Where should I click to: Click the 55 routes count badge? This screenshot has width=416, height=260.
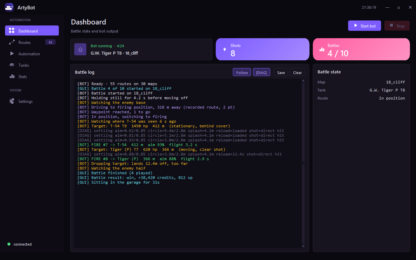coord(50,42)
